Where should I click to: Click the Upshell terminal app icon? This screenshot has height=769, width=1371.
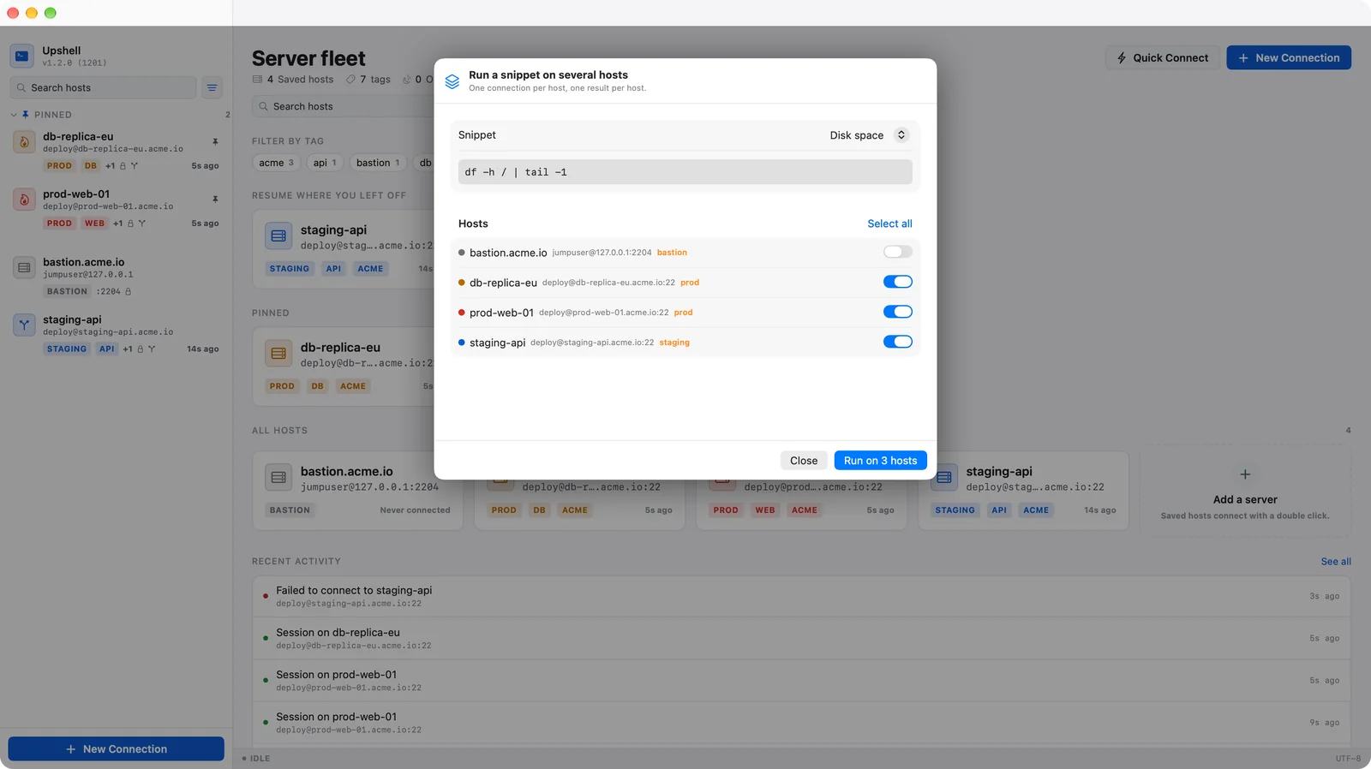point(22,56)
